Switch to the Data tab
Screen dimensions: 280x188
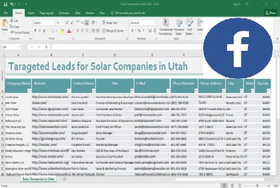tap(78, 13)
